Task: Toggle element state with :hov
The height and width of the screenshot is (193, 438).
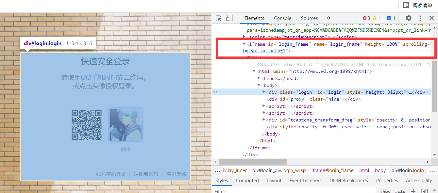Action: (385, 190)
